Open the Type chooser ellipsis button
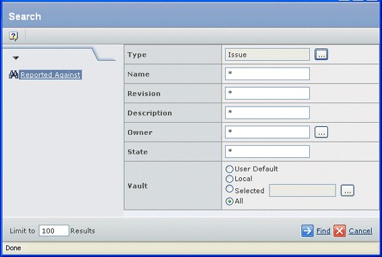The height and width of the screenshot is (257, 382). point(321,55)
